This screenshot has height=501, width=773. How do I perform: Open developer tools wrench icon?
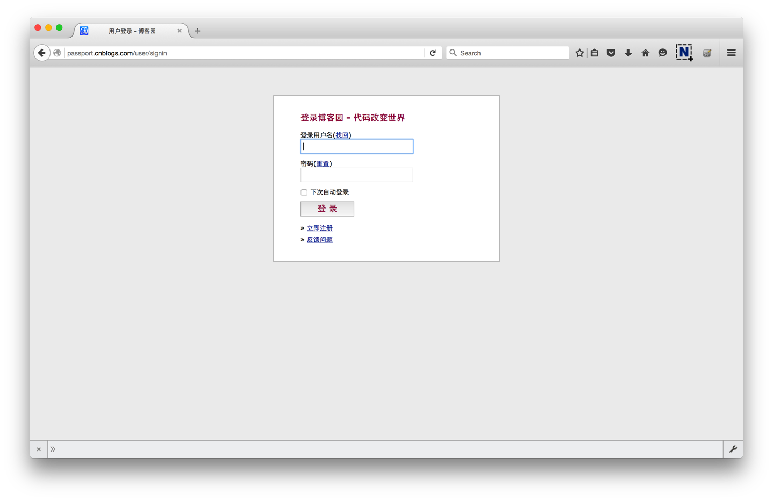[733, 449]
